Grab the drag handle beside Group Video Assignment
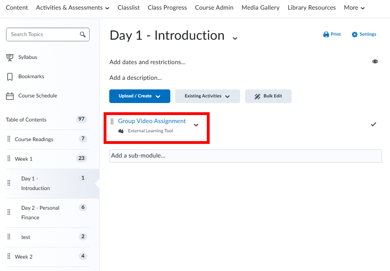390x271 pixels. coord(112,121)
